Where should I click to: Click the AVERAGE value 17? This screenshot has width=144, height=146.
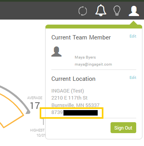pos(35,106)
